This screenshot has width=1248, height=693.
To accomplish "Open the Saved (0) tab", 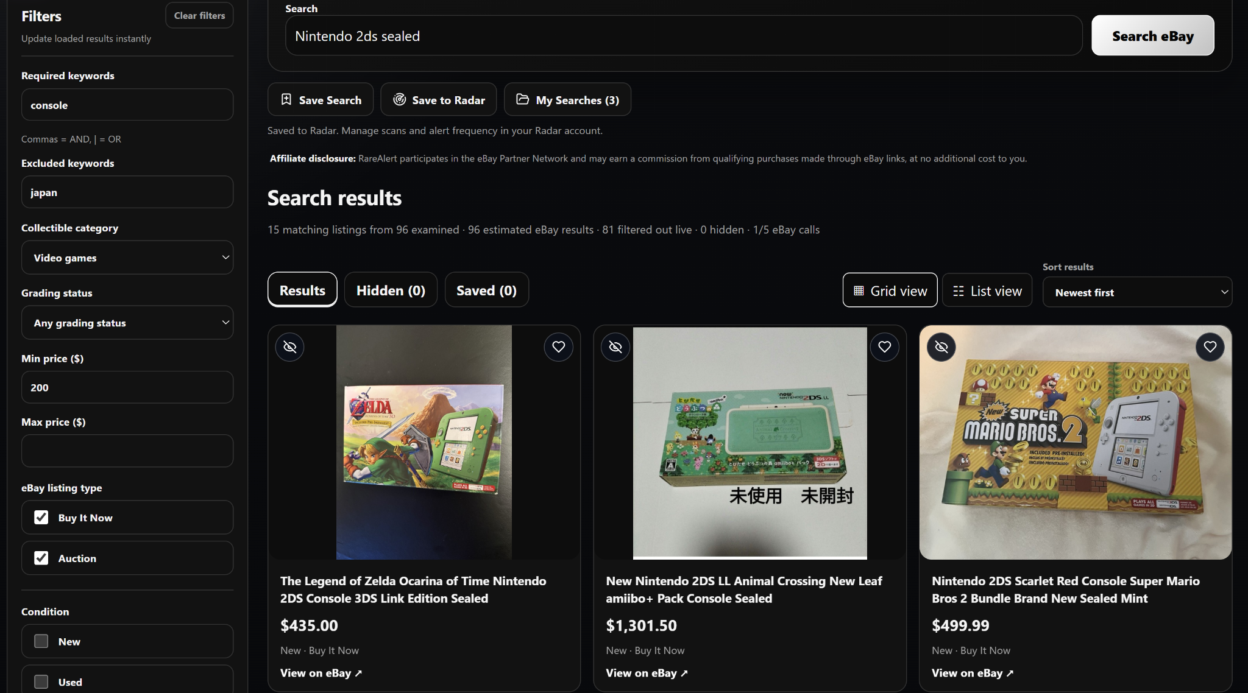I will tap(486, 290).
